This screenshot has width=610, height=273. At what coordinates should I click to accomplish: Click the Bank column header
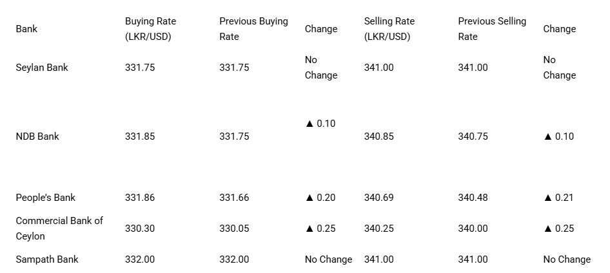point(26,29)
